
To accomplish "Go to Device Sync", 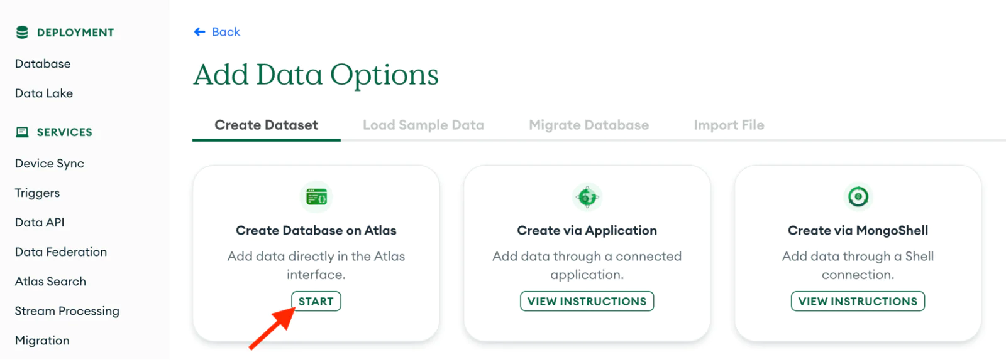I will tap(50, 164).
